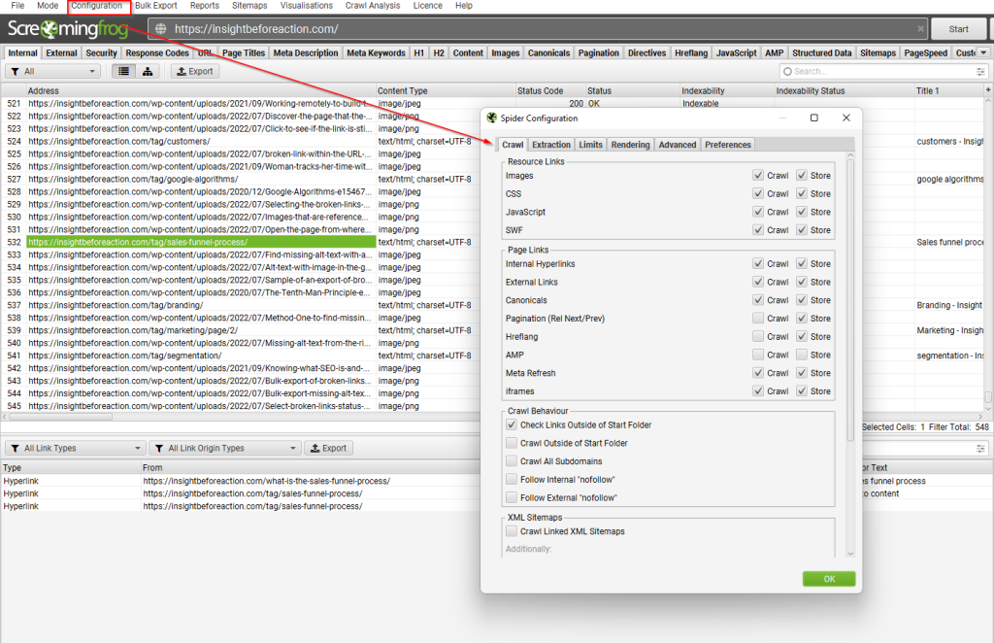Screen dimensions: 994x643
Task: Click the top Export button
Action: (194, 72)
